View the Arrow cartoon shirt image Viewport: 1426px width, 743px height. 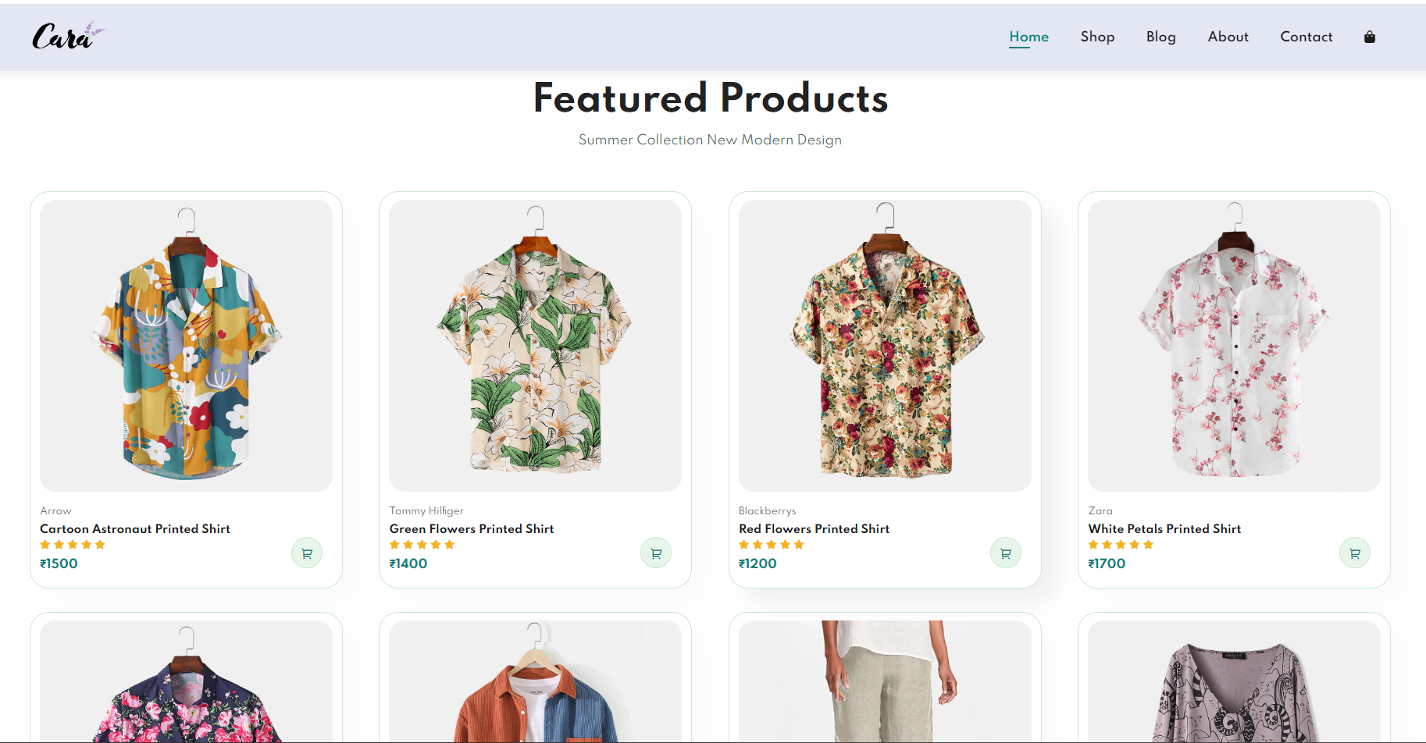click(x=186, y=345)
